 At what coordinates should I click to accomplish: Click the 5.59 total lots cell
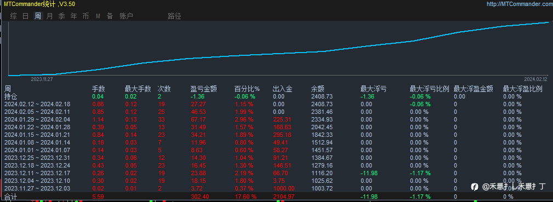point(98,197)
